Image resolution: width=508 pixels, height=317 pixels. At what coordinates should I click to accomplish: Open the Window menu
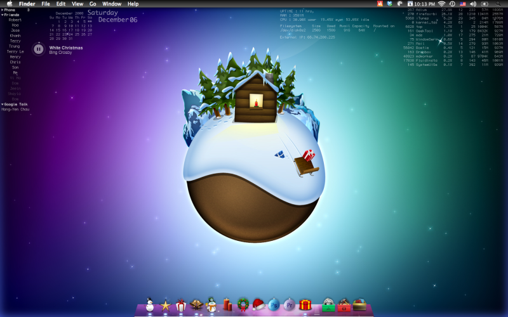(112, 4)
